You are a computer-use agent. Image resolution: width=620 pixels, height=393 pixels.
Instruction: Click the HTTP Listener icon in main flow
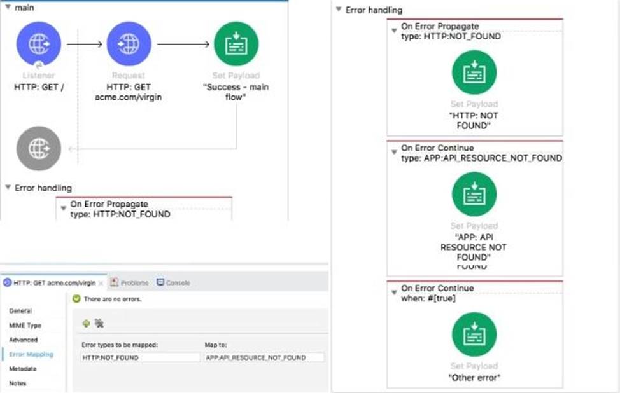point(39,44)
